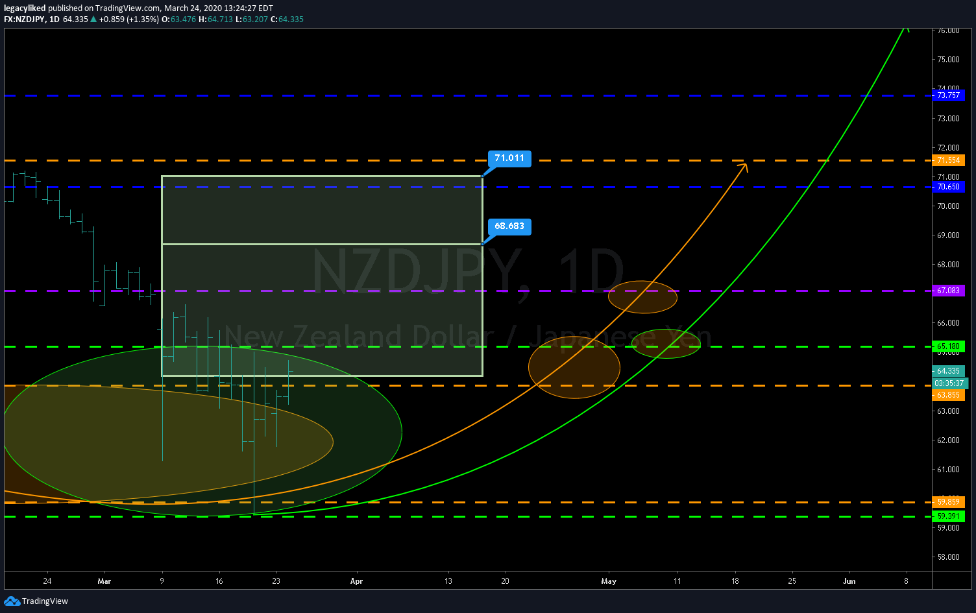Select the small orange ellipse on purple line
Image resolution: width=976 pixels, height=613 pixels.
(642, 297)
